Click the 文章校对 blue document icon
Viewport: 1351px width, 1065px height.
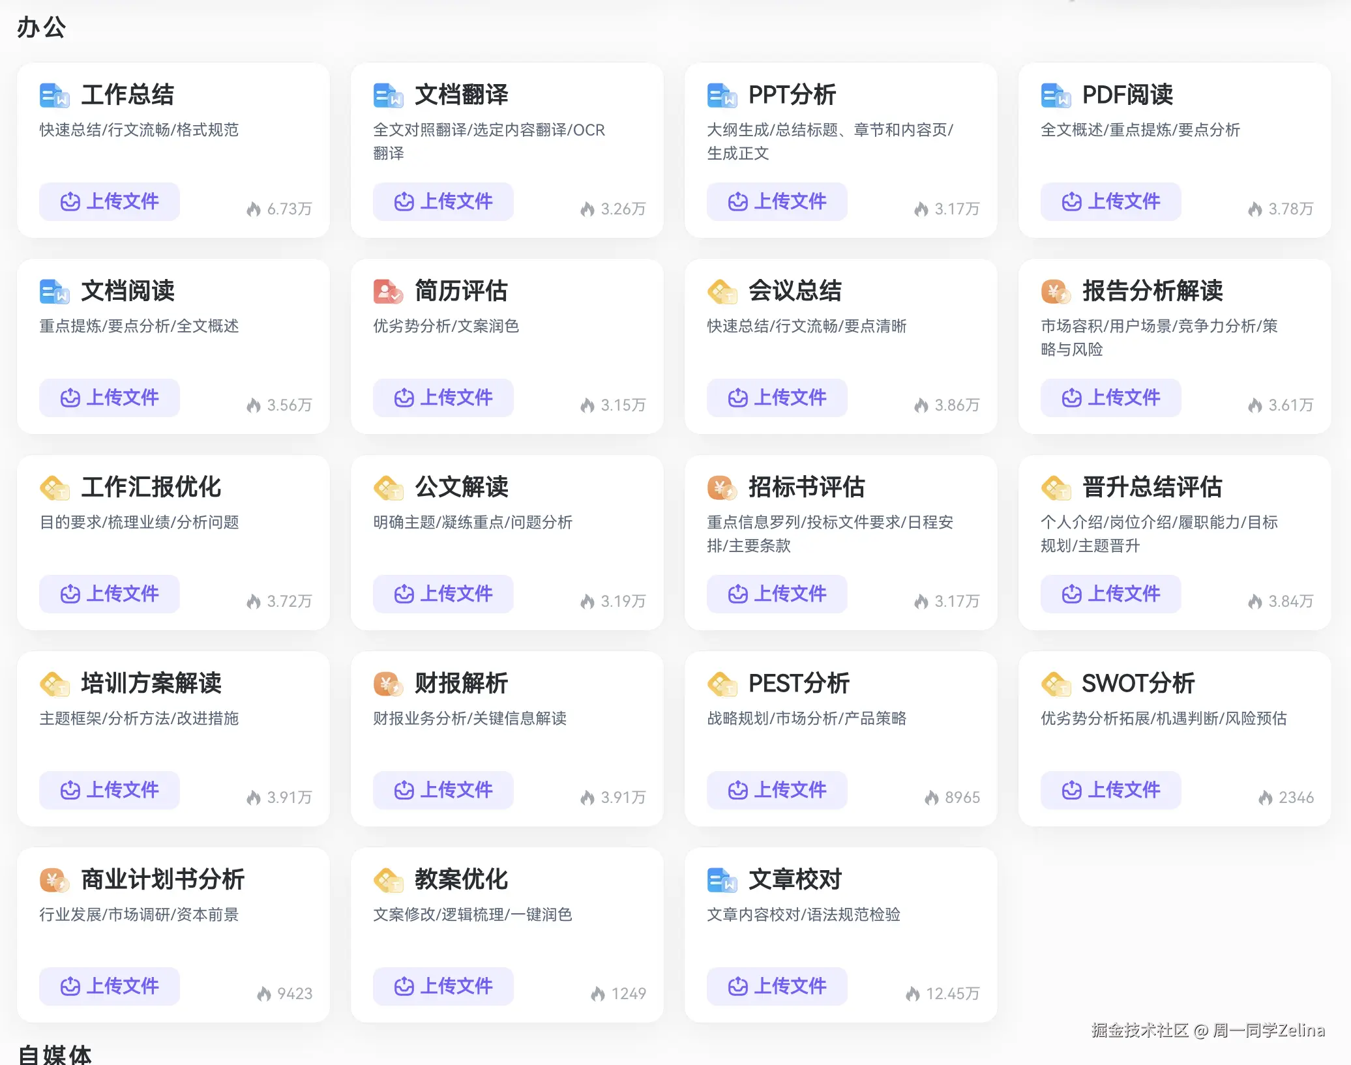click(722, 879)
